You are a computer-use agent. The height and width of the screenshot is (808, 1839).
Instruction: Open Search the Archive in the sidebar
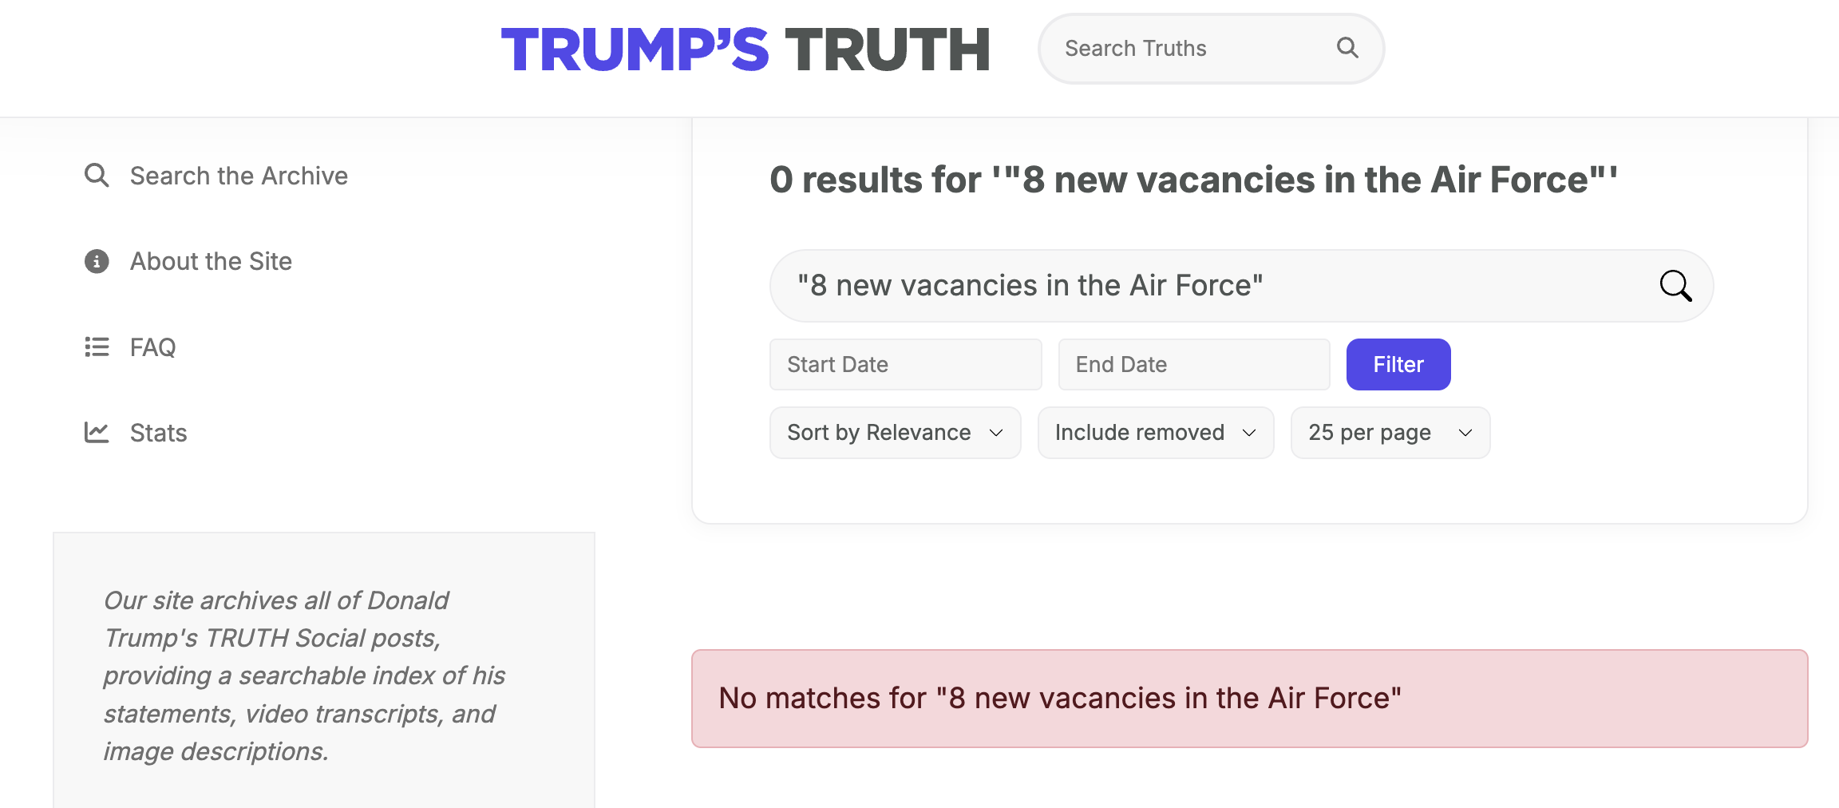(x=239, y=176)
